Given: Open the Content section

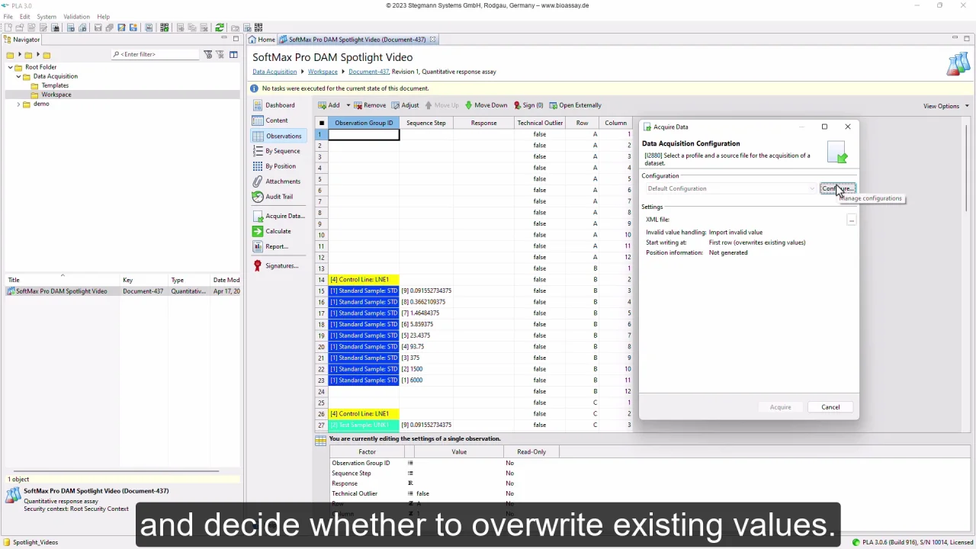Looking at the screenshot, I should pos(271,120).
